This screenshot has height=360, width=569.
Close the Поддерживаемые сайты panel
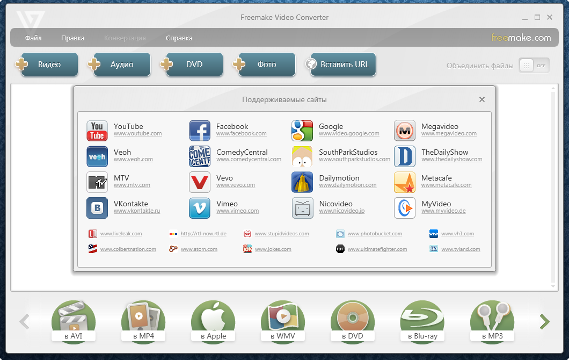[482, 99]
